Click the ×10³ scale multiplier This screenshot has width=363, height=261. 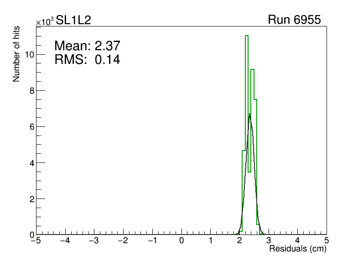point(45,21)
